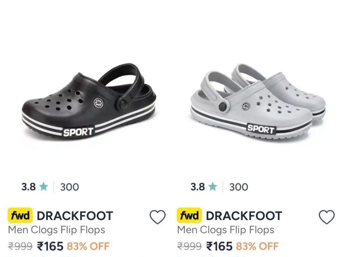Select 'Men Clogs Flip Flops' title on left
The image size is (346, 257).
pyautogui.click(x=56, y=230)
